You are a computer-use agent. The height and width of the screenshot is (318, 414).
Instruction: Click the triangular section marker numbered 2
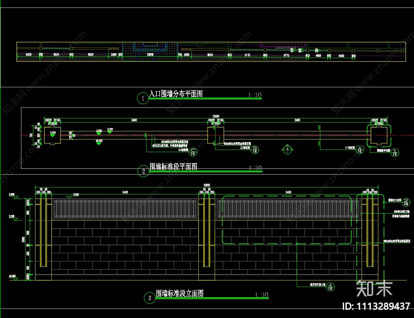(288, 149)
